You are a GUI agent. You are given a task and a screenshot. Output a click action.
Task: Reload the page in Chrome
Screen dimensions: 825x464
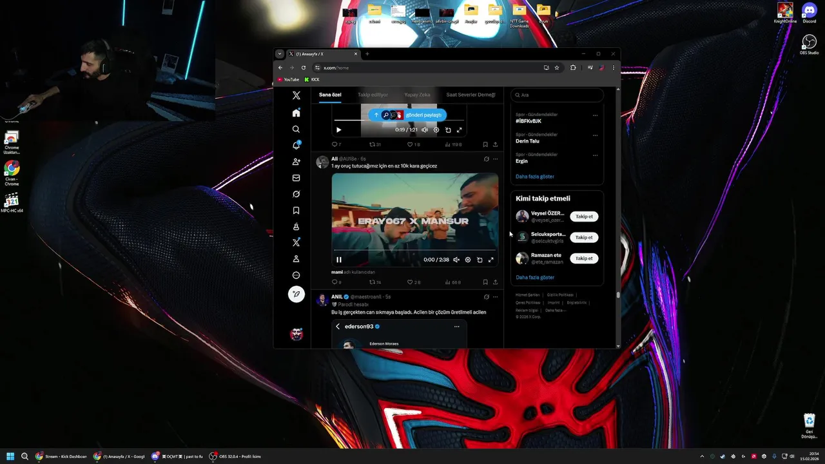[304, 68]
